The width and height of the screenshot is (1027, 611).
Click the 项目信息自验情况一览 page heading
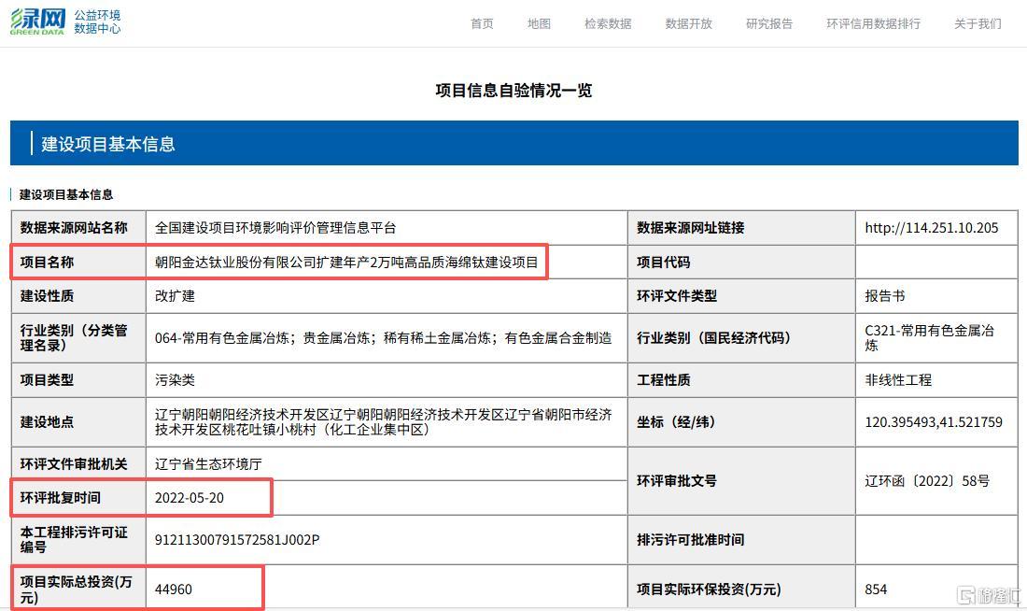pos(513,90)
